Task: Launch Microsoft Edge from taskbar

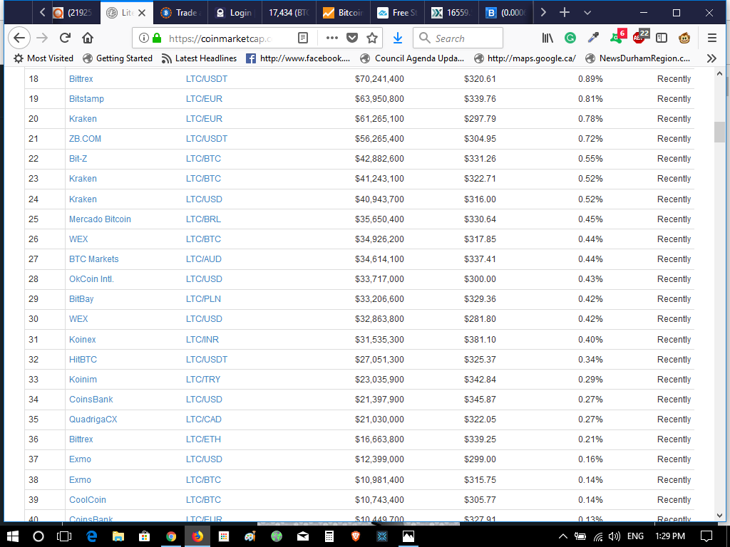Action: tap(92, 536)
